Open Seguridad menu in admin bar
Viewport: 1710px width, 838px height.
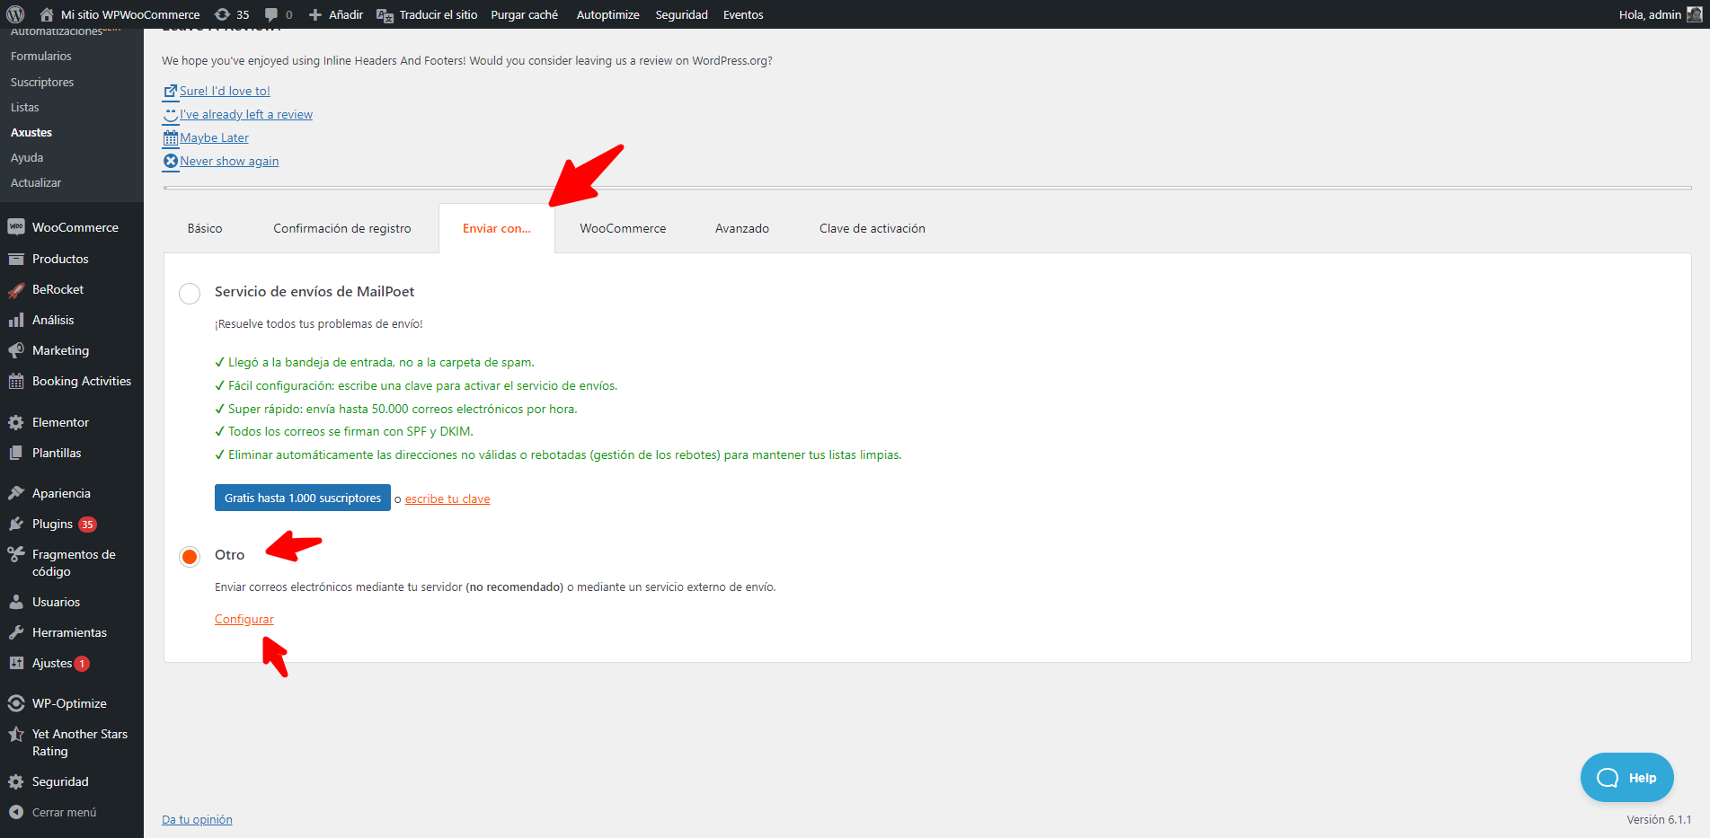pos(682,14)
